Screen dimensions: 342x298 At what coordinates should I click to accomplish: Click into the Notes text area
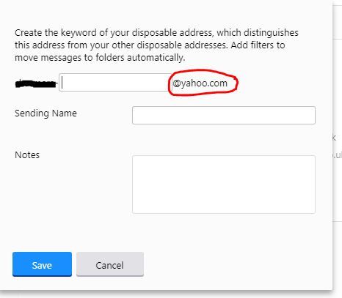224,185
